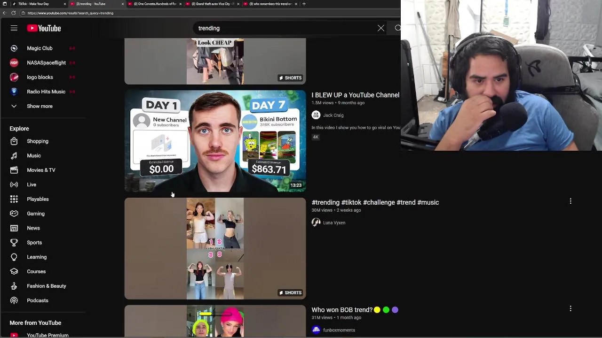The image size is (602, 338).
Task: Open the Magic Club channel avatar
Action: click(x=14, y=48)
